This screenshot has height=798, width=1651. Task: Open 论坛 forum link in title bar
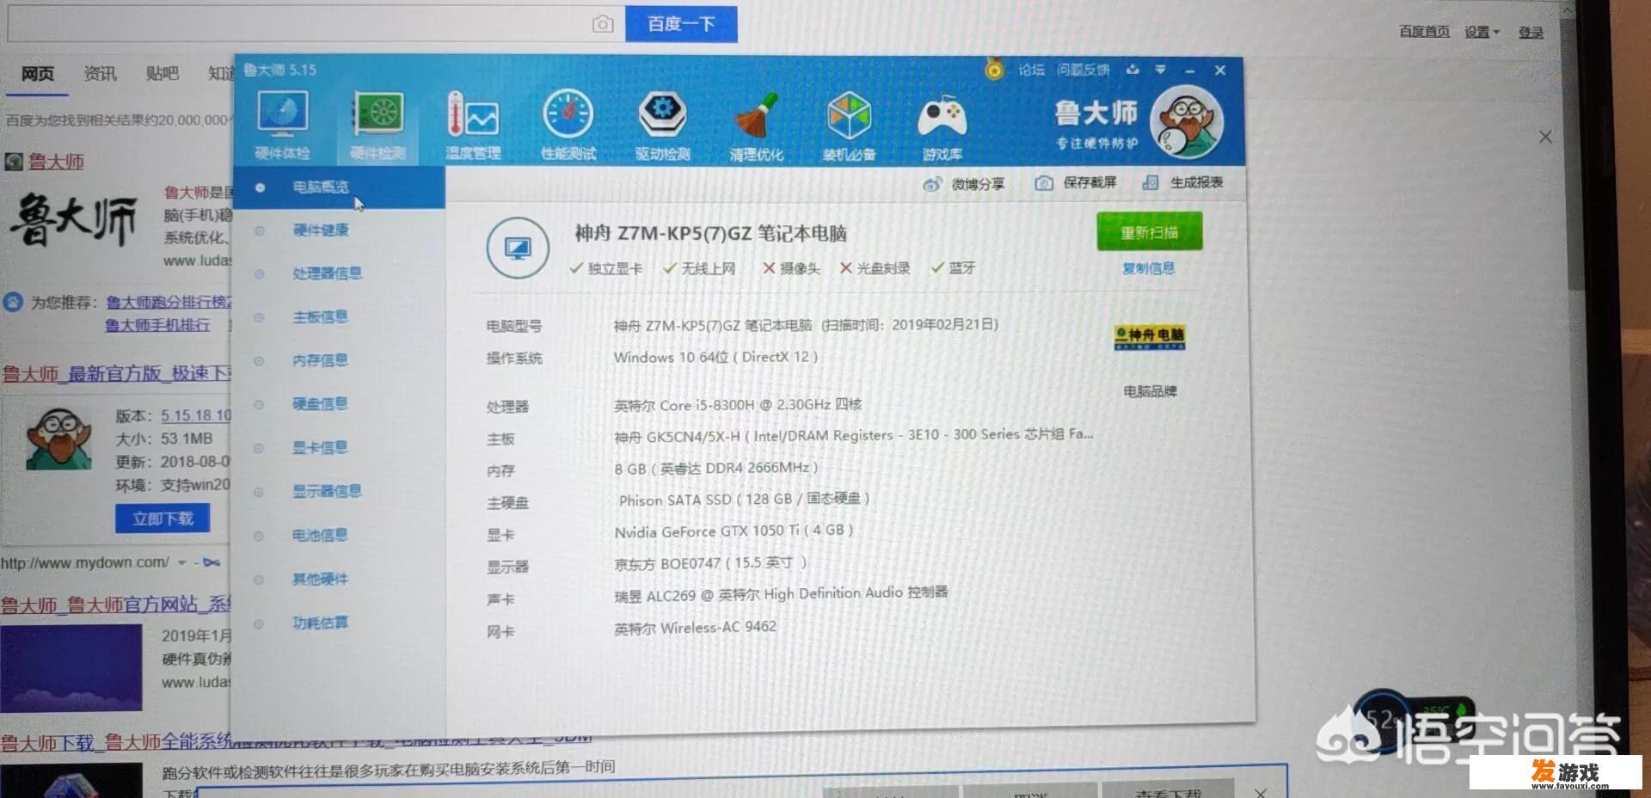click(x=1031, y=70)
